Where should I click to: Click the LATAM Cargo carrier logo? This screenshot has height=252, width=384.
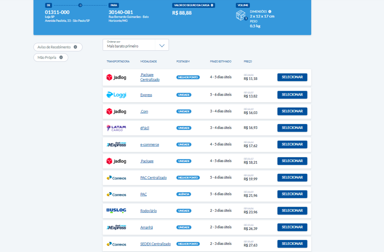116,128
